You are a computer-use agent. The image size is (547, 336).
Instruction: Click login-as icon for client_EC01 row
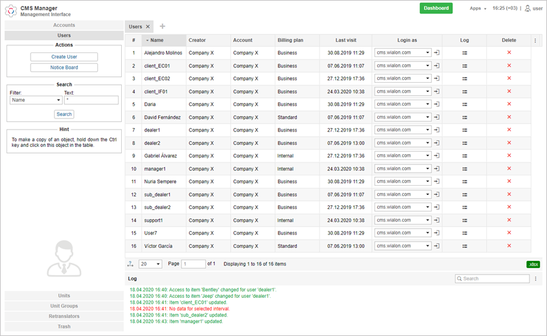(x=436, y=65)
